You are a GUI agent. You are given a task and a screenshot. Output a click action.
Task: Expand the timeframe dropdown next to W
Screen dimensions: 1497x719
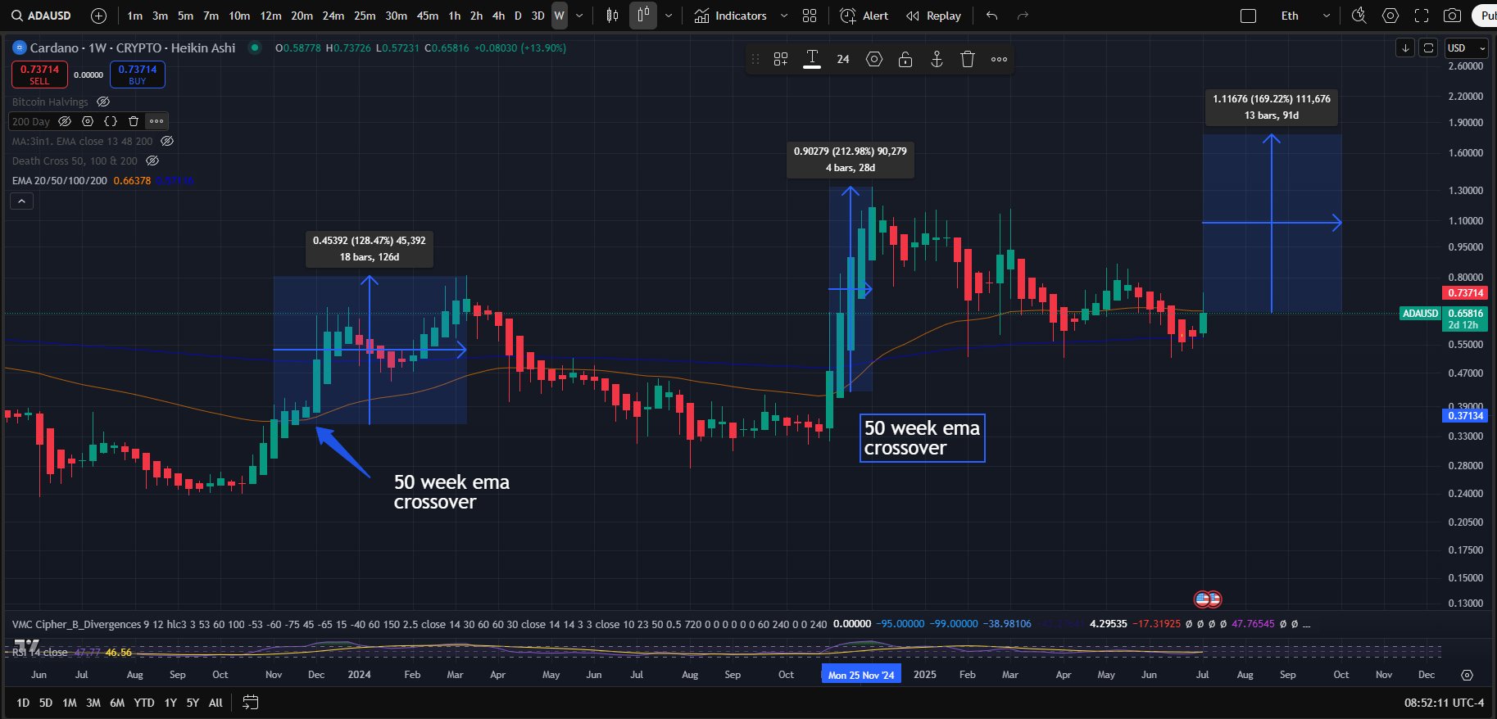click(x=580, y=16)
